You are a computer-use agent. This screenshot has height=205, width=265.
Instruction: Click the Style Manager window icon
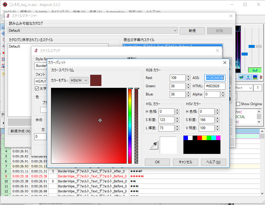[x=8, y=16]
